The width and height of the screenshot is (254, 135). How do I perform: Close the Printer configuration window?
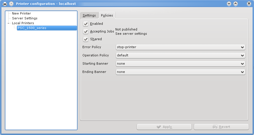249,4
